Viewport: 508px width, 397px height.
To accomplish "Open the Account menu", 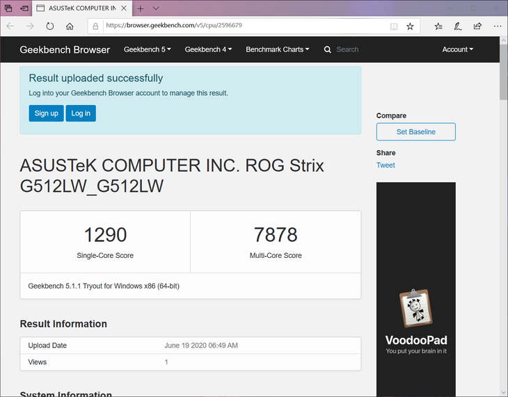I will [457, 49].
